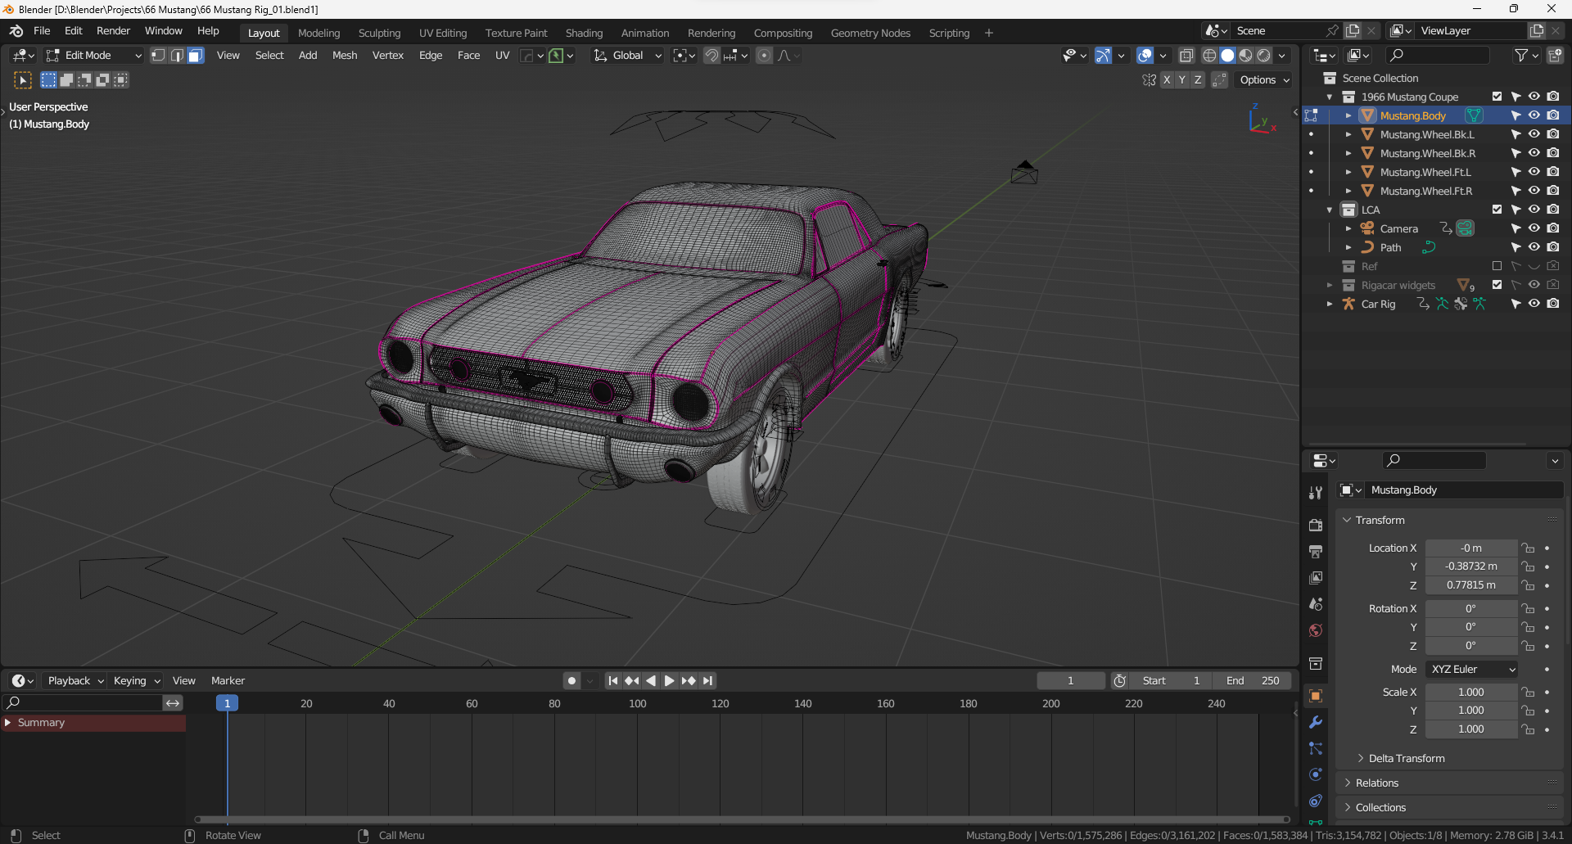Disable Car Rig in renders
Screen dimensions: 1572x844
(1553, 304)
